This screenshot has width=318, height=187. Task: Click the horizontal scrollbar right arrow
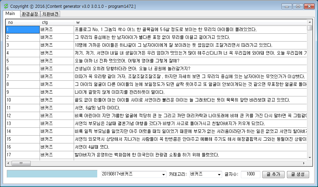coord(304,163)
